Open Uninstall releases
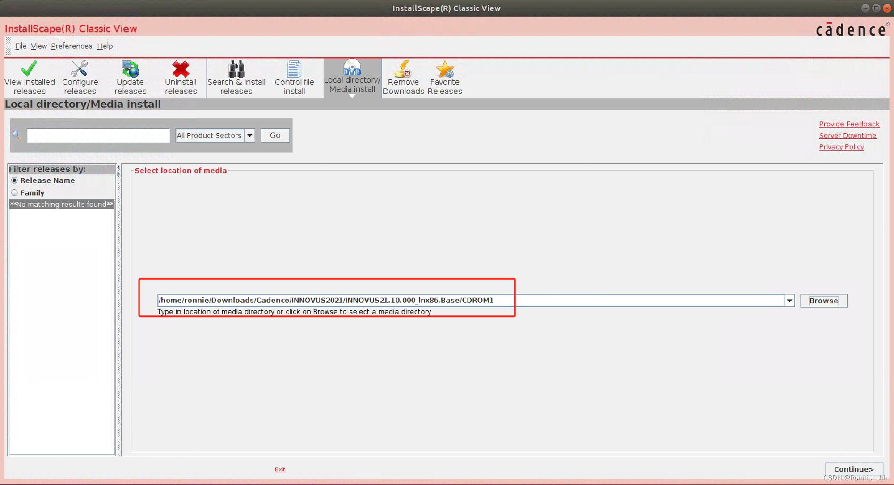 [x=181, y=78]
